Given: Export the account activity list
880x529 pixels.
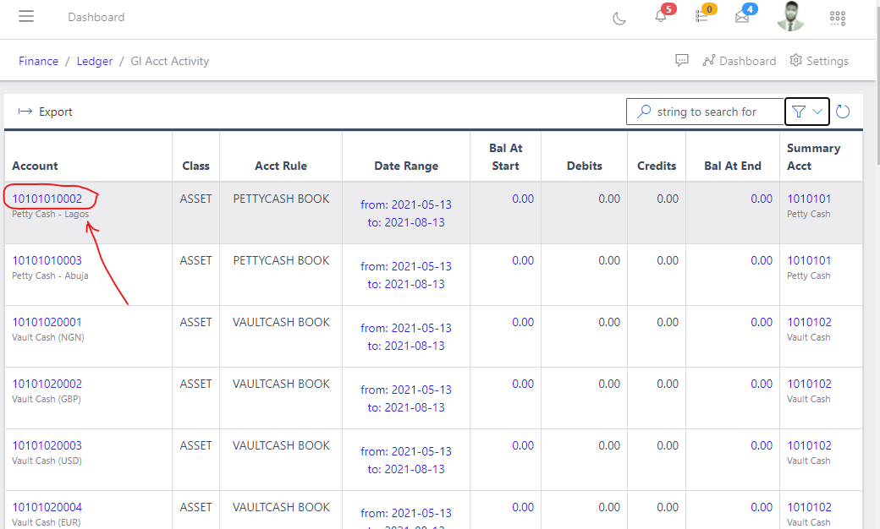Looking at the screenshot, I should 46,112.
